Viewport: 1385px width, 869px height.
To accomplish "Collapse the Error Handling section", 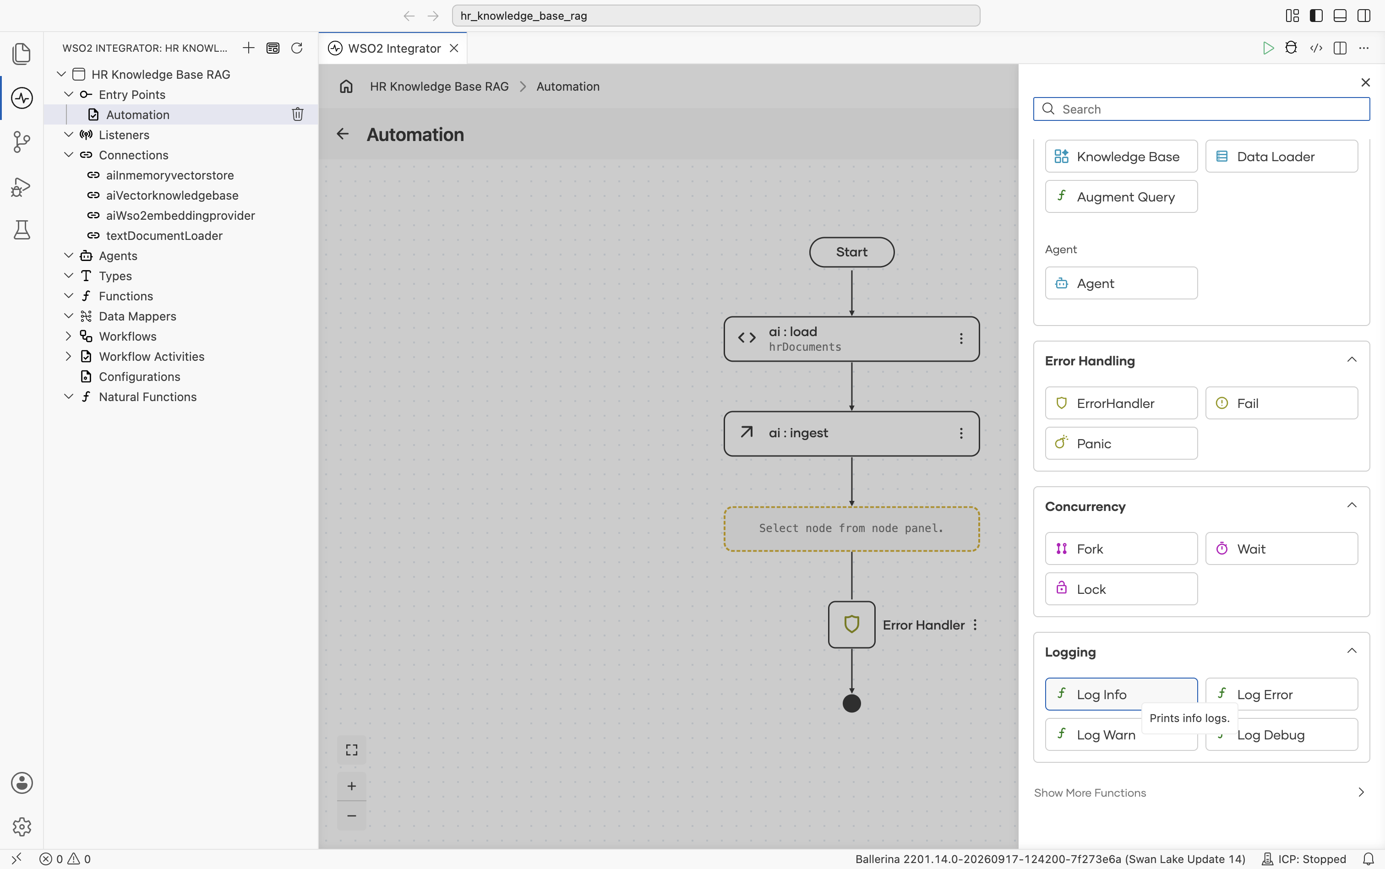I will tap(1352, 360).
